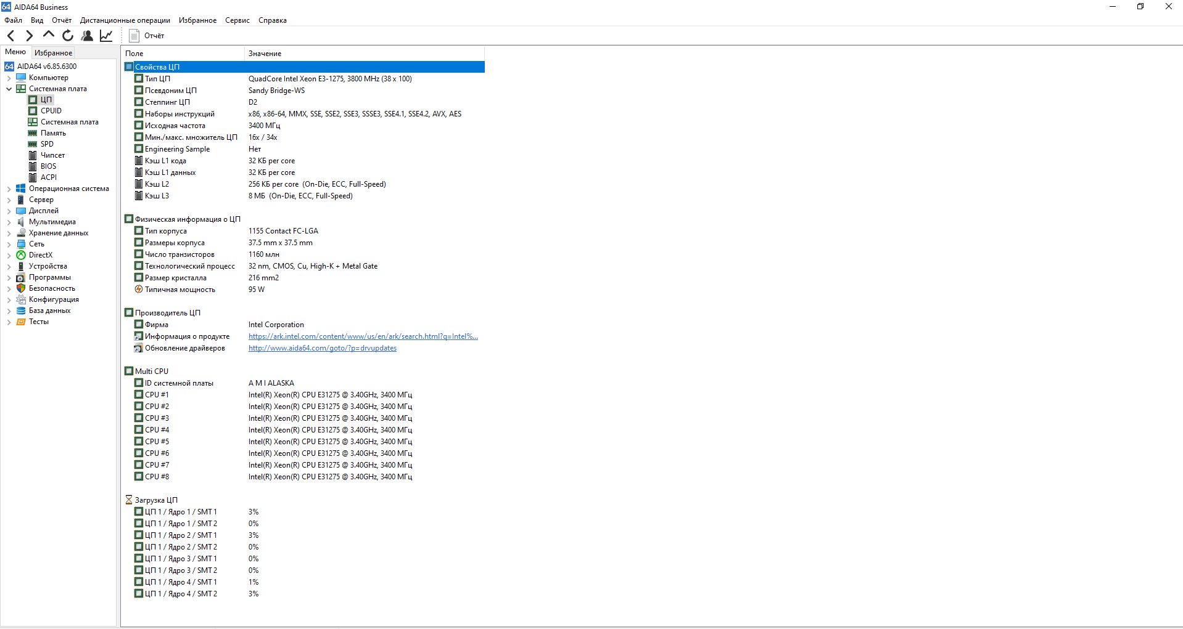
Task: Switch to the Избранное sidebar tab
Action: point(53,53)
